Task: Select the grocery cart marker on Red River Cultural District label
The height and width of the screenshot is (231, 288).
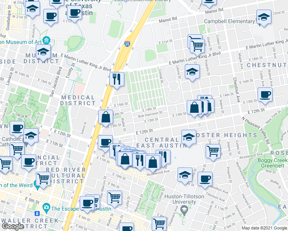Action: click(44, 179)
